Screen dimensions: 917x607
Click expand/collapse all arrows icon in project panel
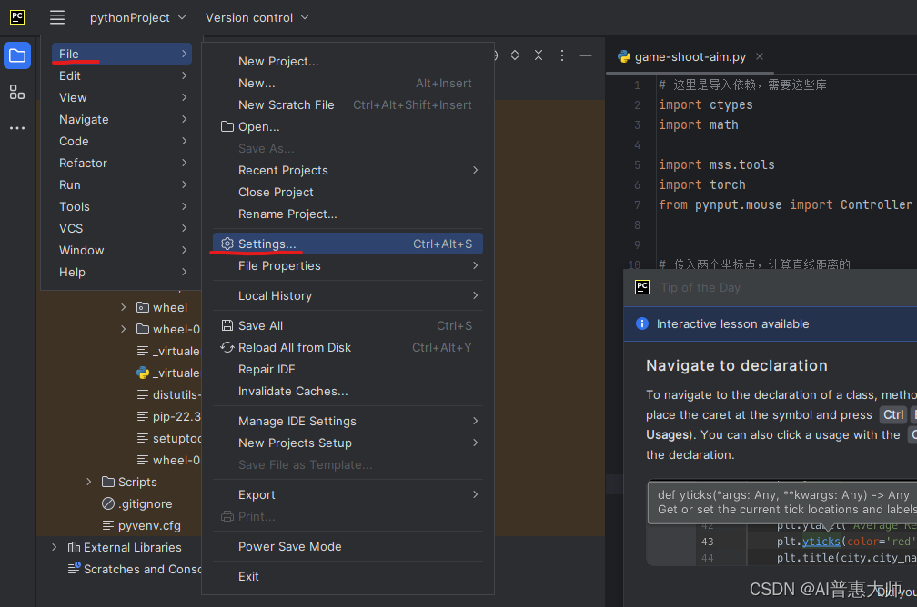pos(515,55)
